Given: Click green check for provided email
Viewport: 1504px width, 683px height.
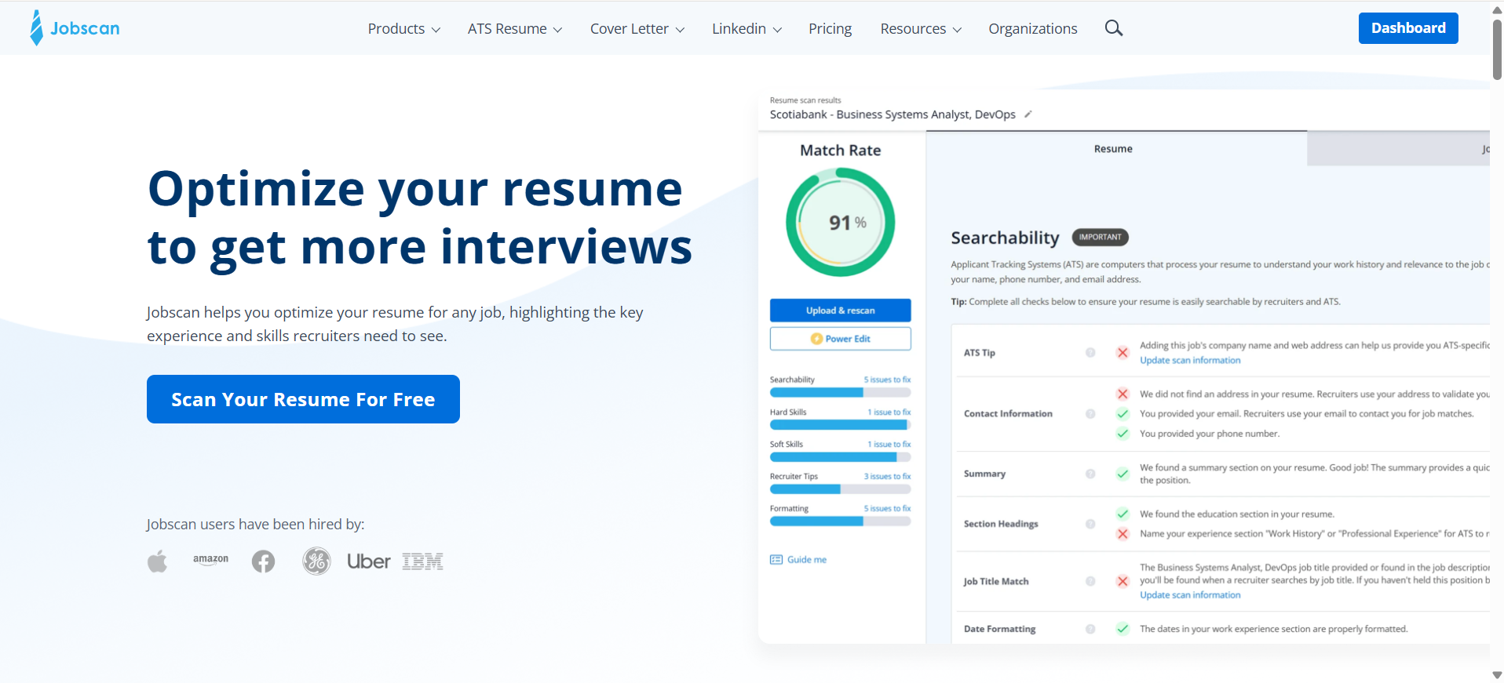Looking at the screenshot, I should coord(1123,414).
